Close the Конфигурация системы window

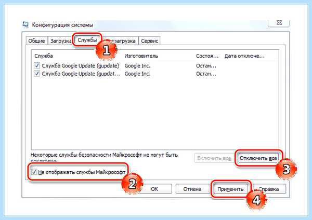pyautogui.click(x=279, y=23)
